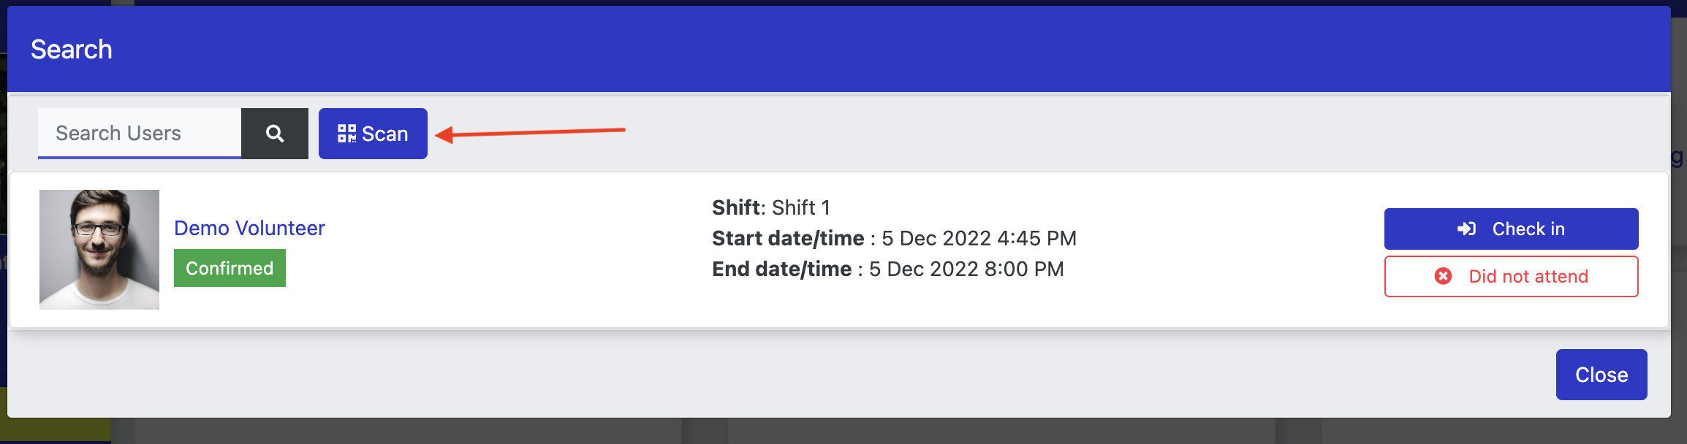Click the blue dialog header bar
Viewport: 1687px width, 444px height.
tap(839, 49)
